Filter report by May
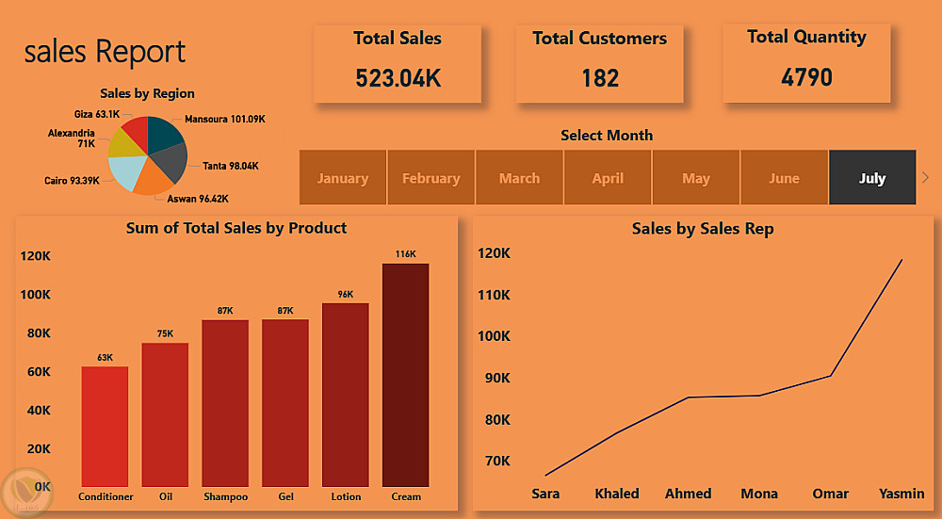This screenshot has width=942, height=519. coord(696,178)
